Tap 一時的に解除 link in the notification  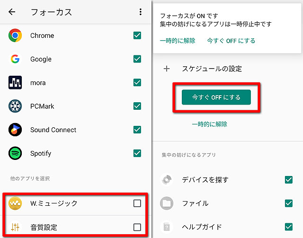click(178, 41)
